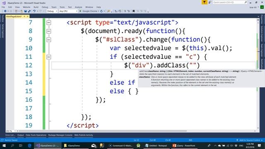Open the Debug menu

tap(45, 7)
